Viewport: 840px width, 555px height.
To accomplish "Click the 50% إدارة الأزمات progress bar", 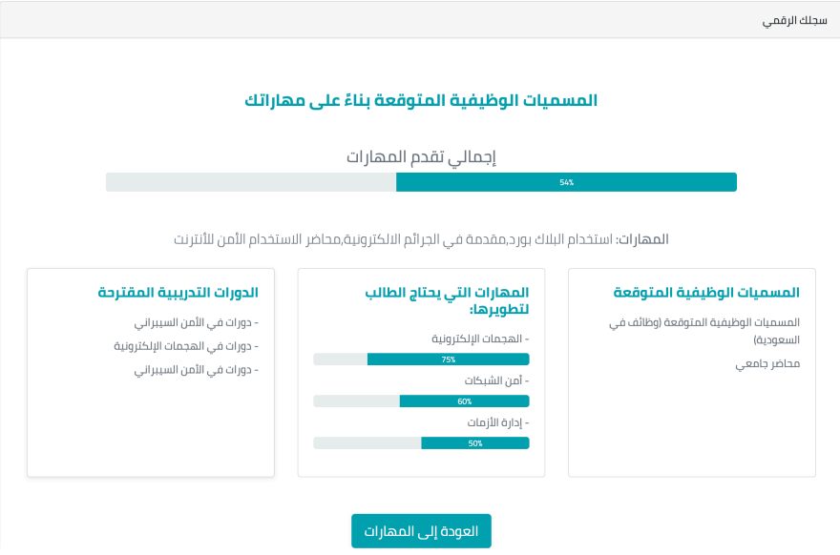I will click(x=421, y=443).
